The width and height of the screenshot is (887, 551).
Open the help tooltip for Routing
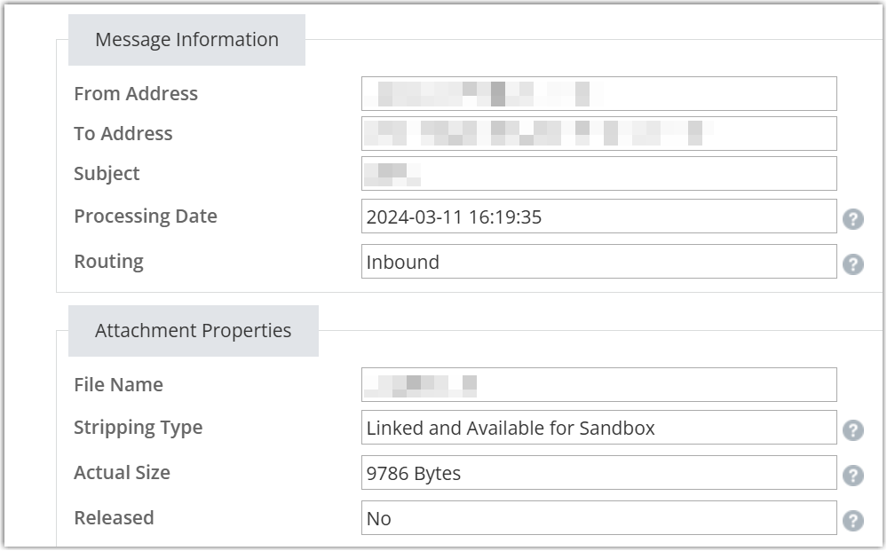pos(852,264)
